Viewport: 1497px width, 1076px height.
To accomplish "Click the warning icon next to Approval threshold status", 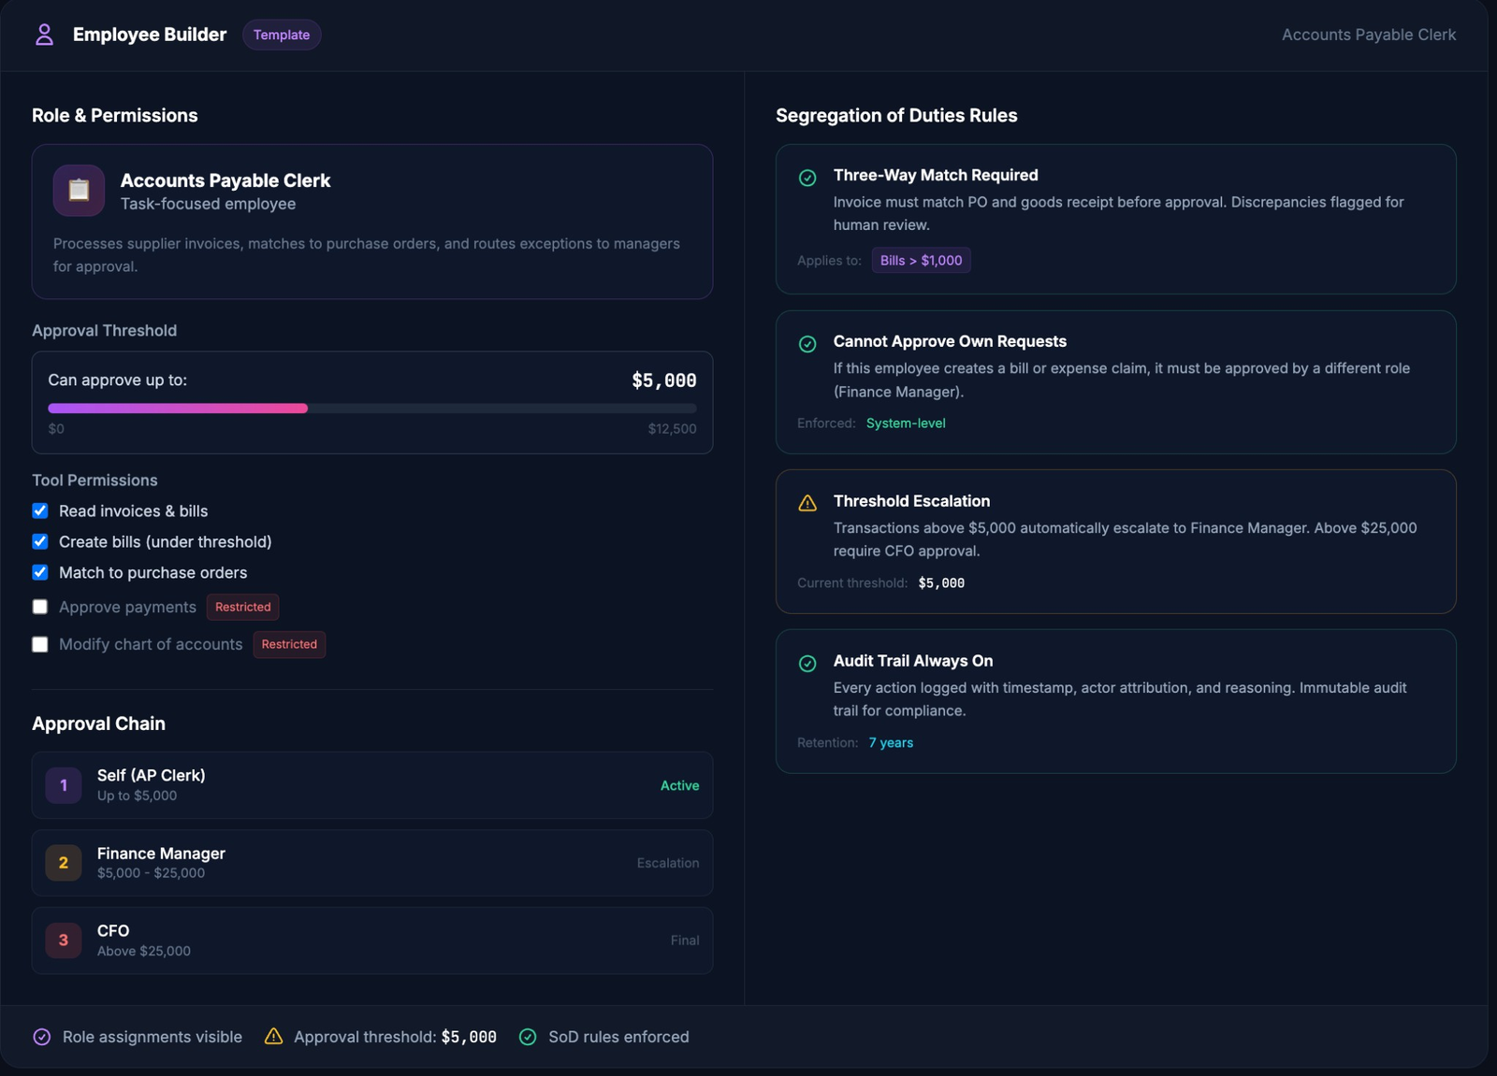I will pyautogui.click(x=272, y=1036).
